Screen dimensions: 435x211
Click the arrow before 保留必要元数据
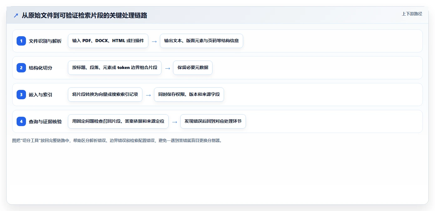pos(167,68)
